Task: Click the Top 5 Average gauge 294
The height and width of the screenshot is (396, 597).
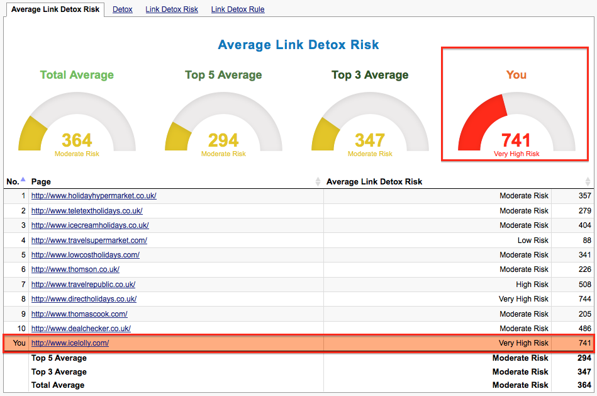Action: (223, 123)
